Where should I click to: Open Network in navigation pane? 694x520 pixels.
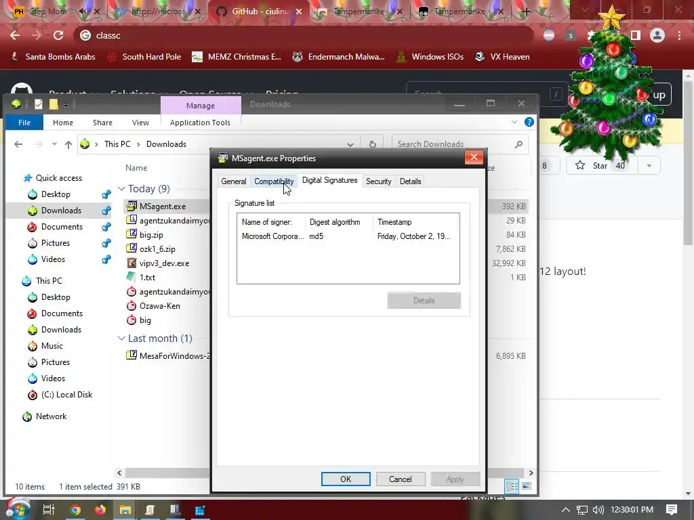pyautogui.click(x=51, y=416)
